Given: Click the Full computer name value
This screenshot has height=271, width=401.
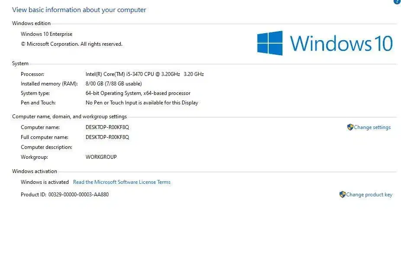Looking at the screenshot, I should [107, 137].
